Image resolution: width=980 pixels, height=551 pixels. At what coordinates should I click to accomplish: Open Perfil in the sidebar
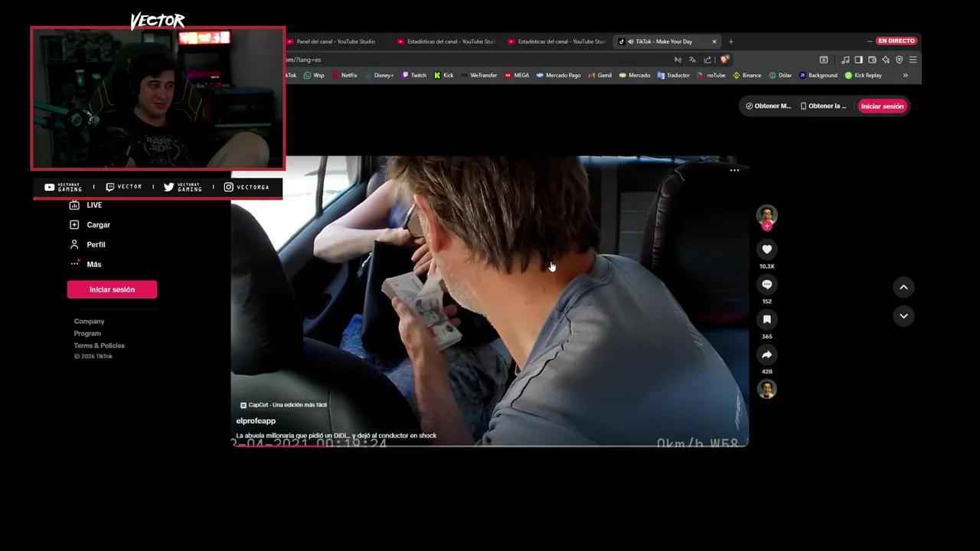(88, 245)
